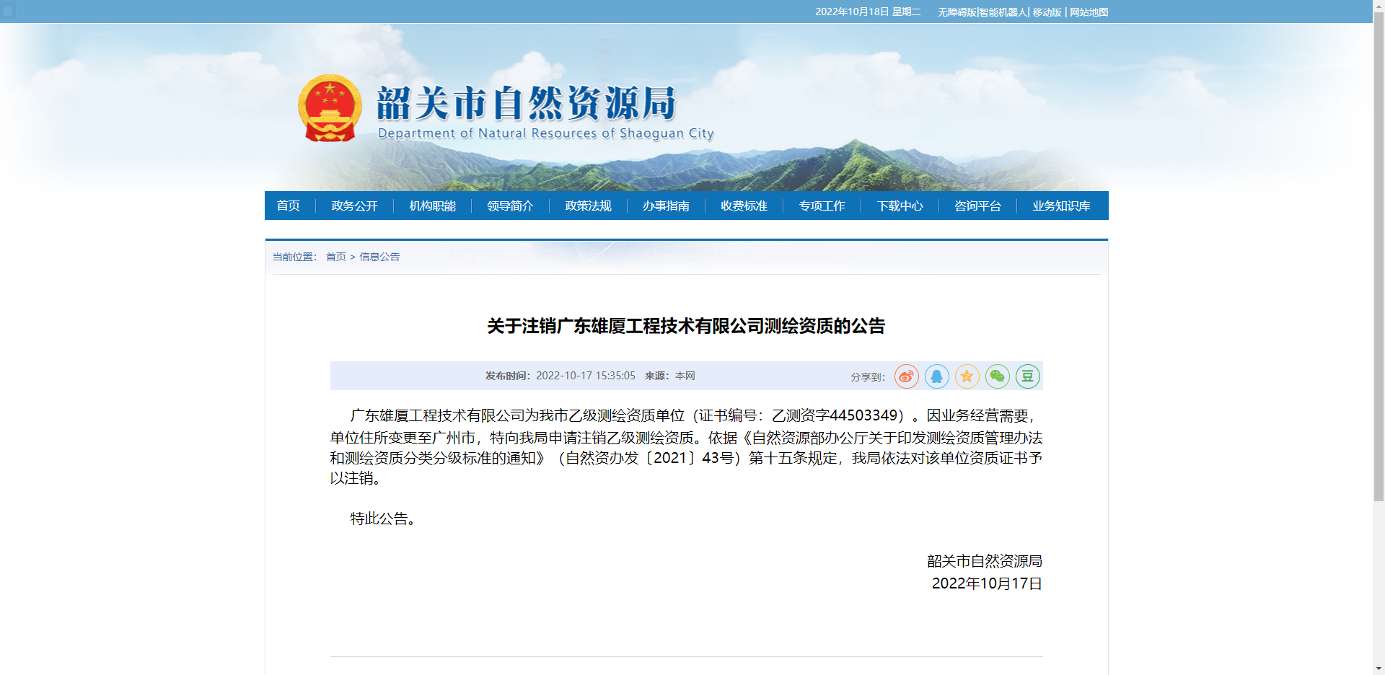Viewport: 1385px width, 675px height.
Task: Open the 网站地图 link
Action: 1088,12
